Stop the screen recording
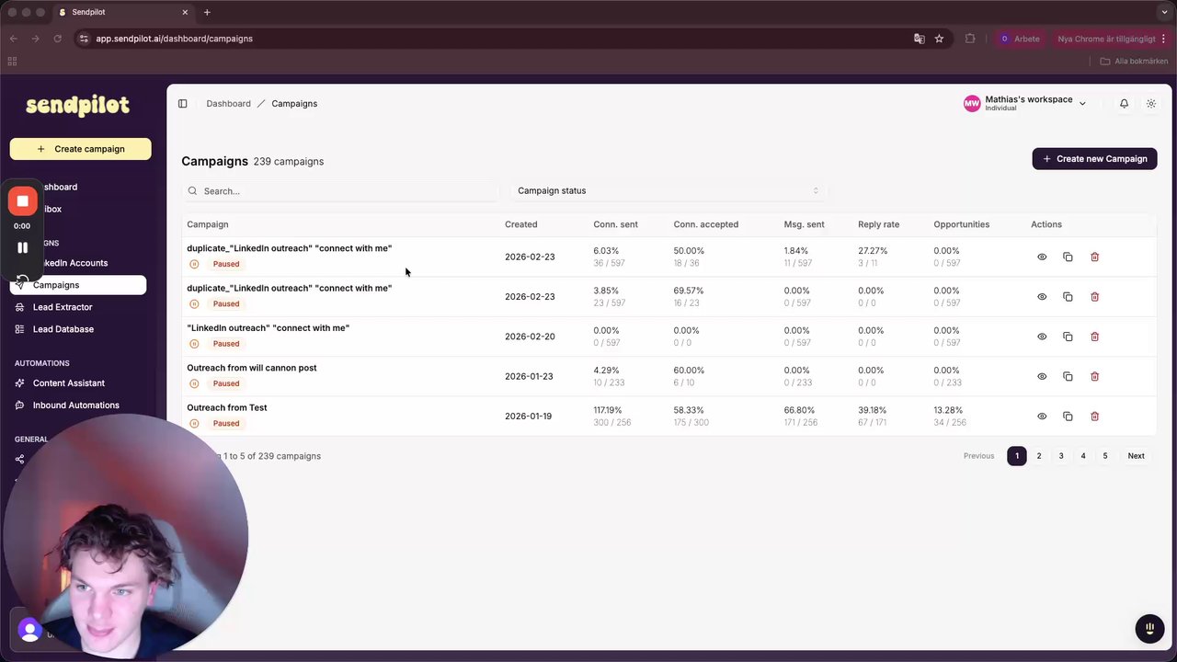Viewport: 1177px width, 662px height. (x=23, y=201)
